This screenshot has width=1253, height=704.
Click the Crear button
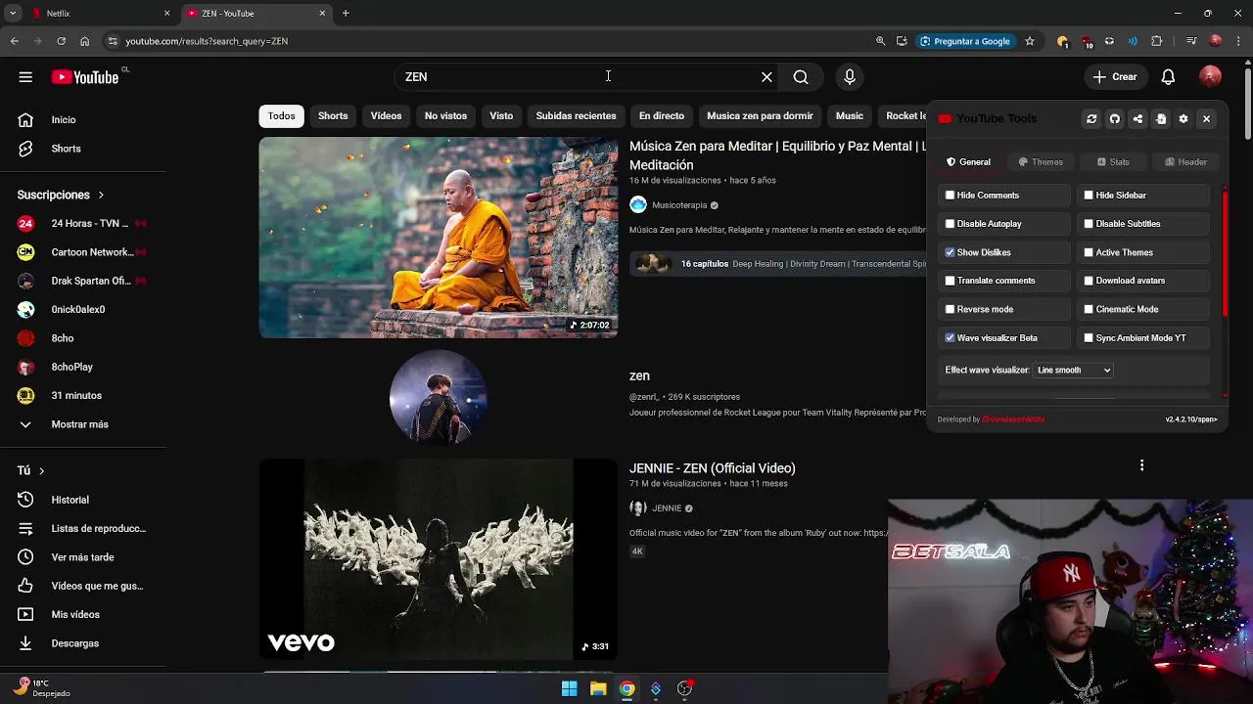click(1115, 77)
